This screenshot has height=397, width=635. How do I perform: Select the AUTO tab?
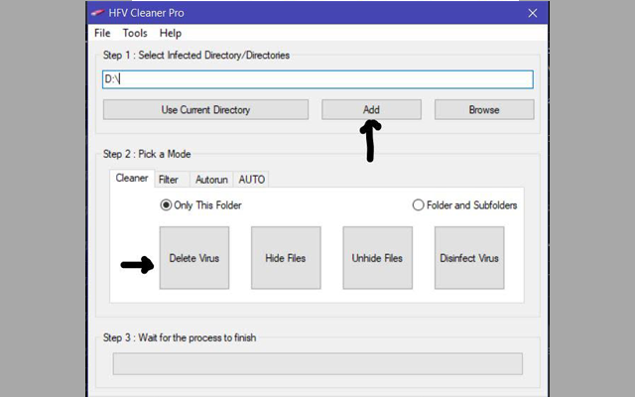click(251, 180)
